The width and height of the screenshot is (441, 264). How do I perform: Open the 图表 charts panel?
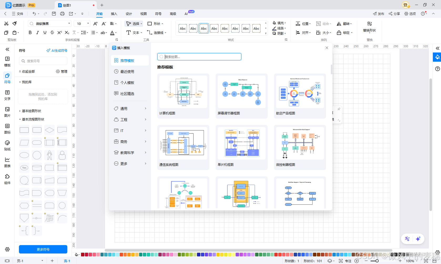7,162
